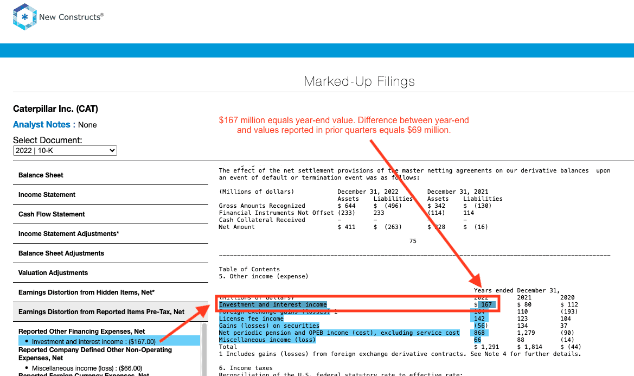Click the highlighted 66 value in filing
The width and height of the screenshot is (634, 376).
coord(477,340)
